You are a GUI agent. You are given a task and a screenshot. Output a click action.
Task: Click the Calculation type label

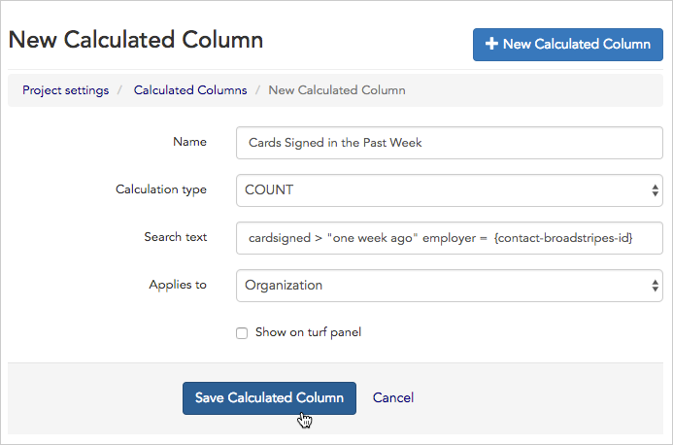coord(161,189)
